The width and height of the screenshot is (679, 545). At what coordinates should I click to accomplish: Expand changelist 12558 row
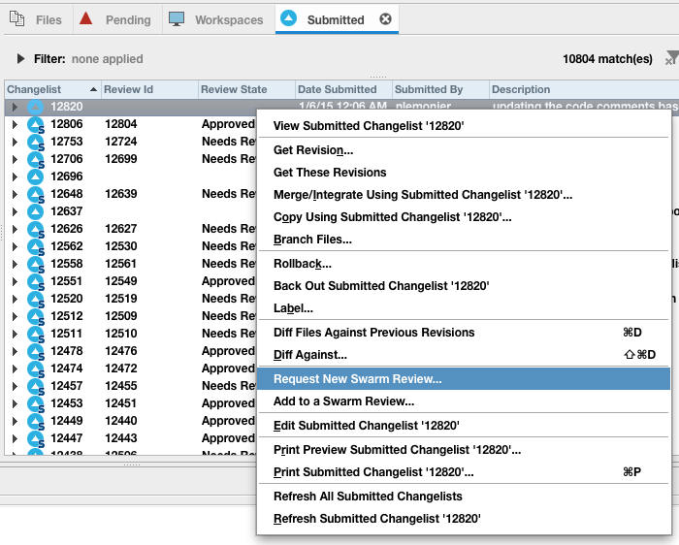coord(15,264)
